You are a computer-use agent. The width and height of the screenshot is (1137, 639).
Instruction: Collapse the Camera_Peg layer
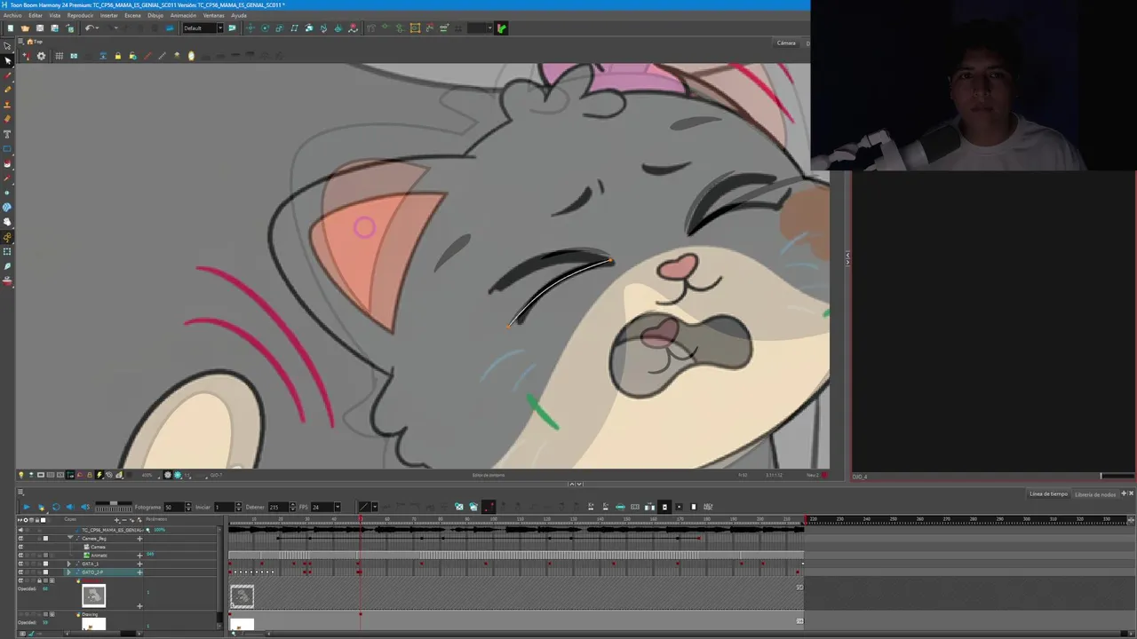[69, 538]
